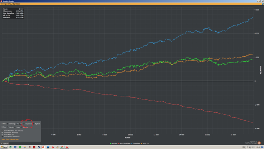Viewport: 264px width, 149px height.
Task: Click the Non Showdown stat row in the box
Action: coord(13,13)
